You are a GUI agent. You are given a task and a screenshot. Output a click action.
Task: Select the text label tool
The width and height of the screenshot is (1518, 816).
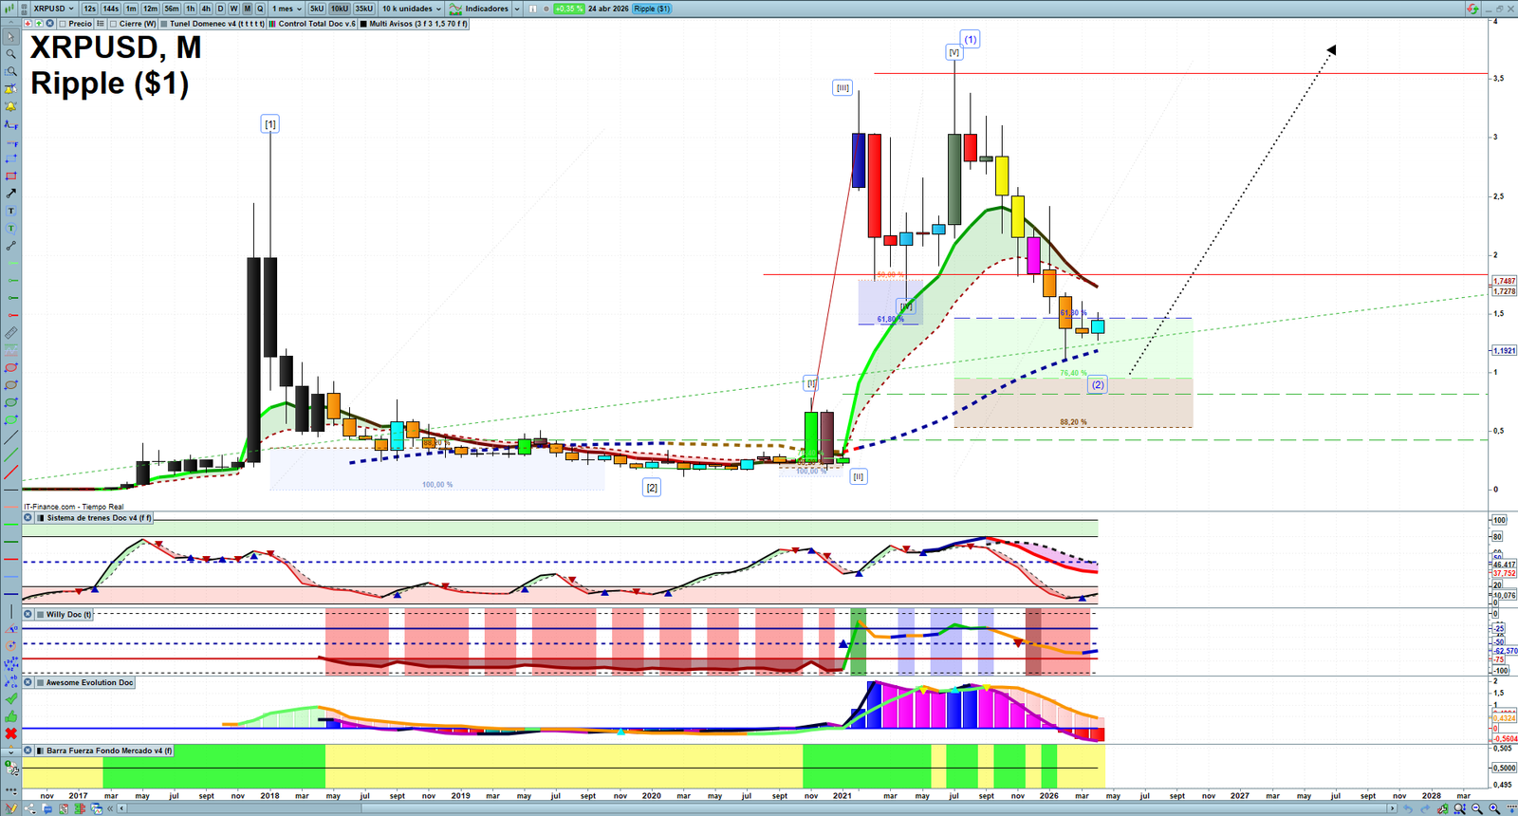click(10, 211)
